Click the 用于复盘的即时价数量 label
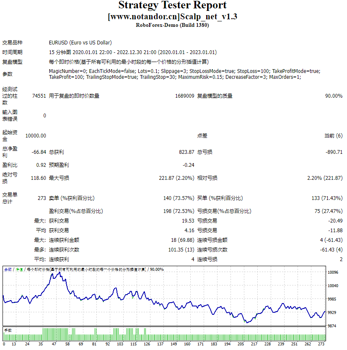This screenshot has height=350, width=347. pyautogui.click(x=74, y=96)
